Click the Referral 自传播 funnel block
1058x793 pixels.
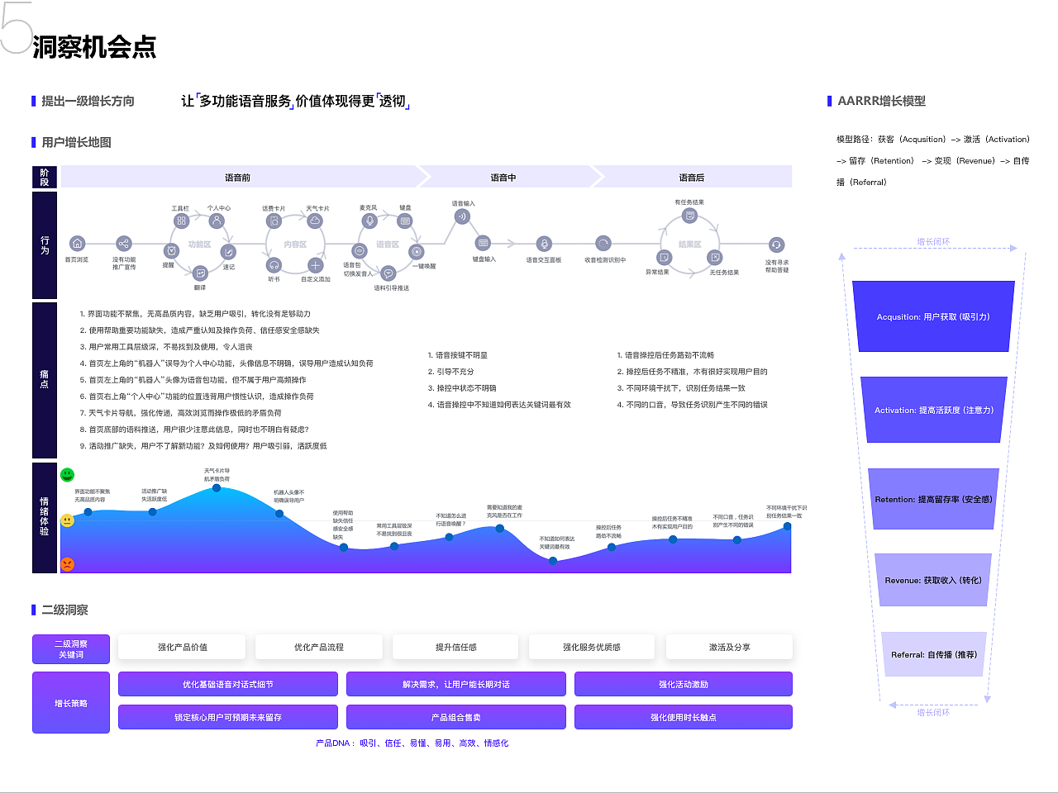934,654
